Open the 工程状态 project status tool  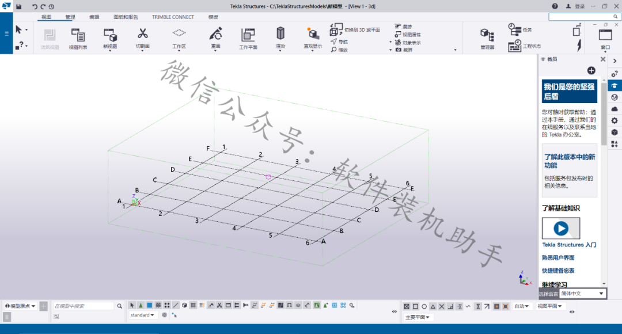[525, 45]
